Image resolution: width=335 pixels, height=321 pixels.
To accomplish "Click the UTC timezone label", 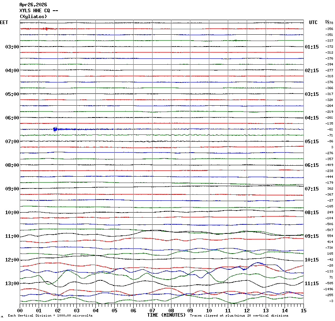I will 313,22.
